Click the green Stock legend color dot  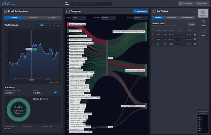click(x=41, y=99)
